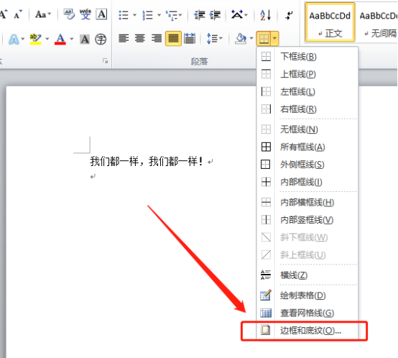
Task: Choose 下框线(B) from borders menu
Action: [x=307, y=56]
